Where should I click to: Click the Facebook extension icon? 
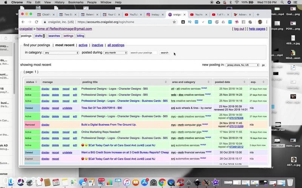pyautogui.click(x=243, y=22)
